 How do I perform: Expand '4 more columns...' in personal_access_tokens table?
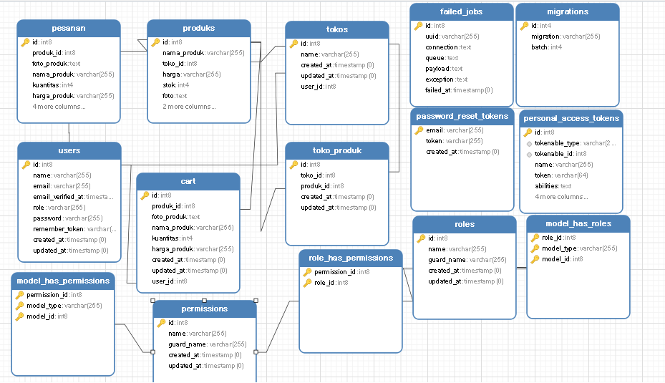561,197
